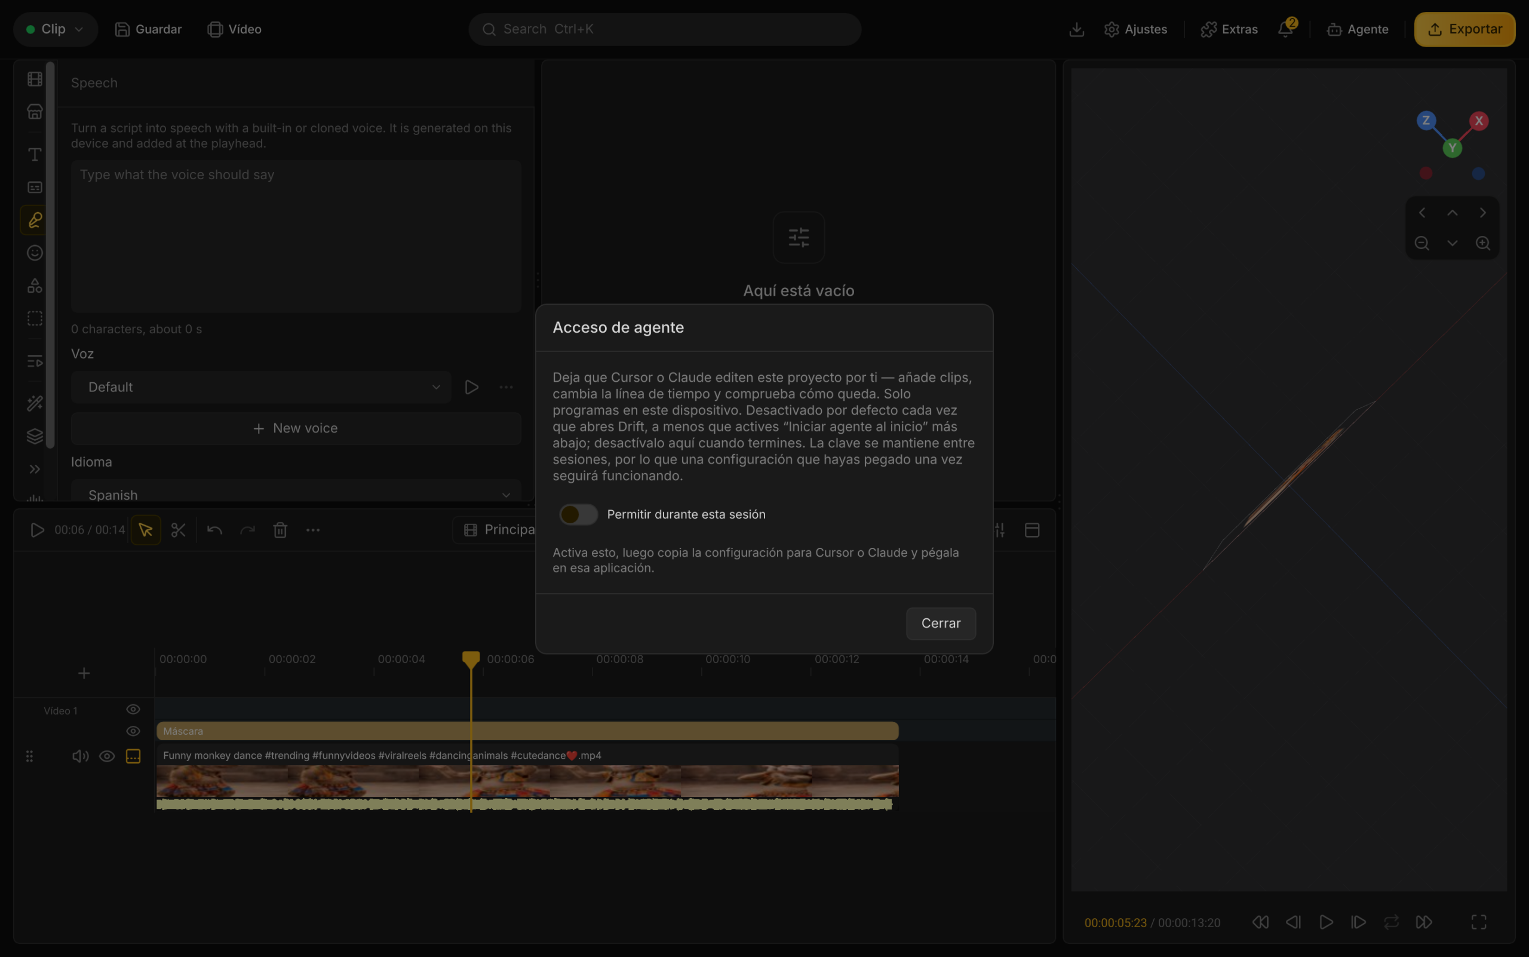1529x957 pixels.
Task: Close the dialog with Cerrar button
Action: coord(941,624)
